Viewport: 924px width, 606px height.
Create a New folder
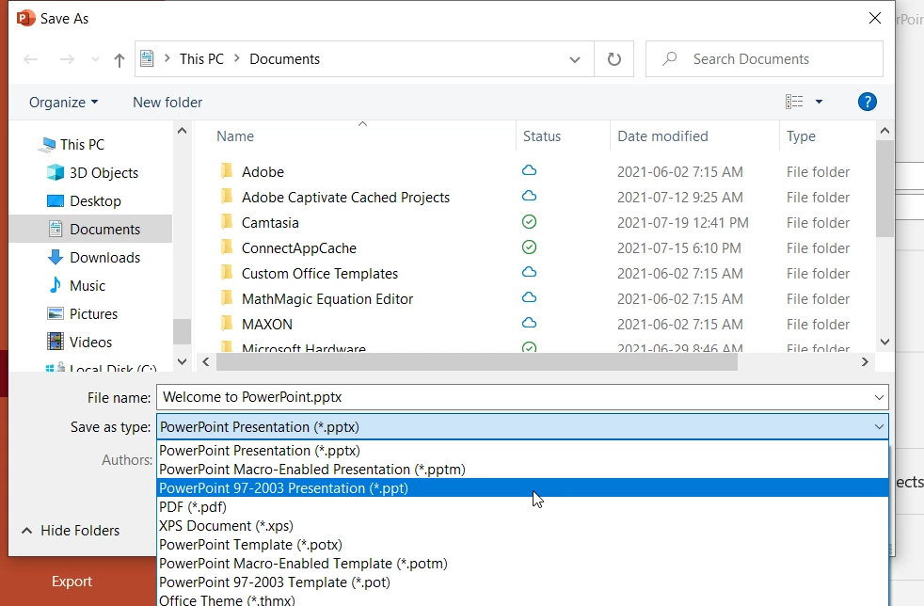(167, 103)
